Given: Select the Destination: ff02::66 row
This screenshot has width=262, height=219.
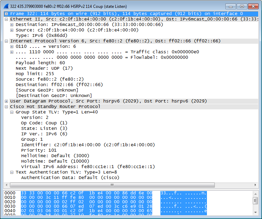Looking at the screenshot, I should (x=59, y=85).
